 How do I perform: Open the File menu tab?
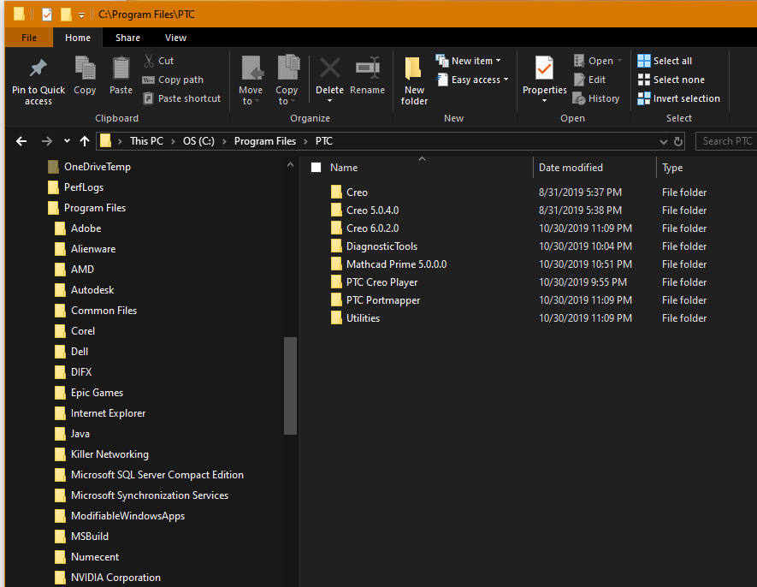29,38
